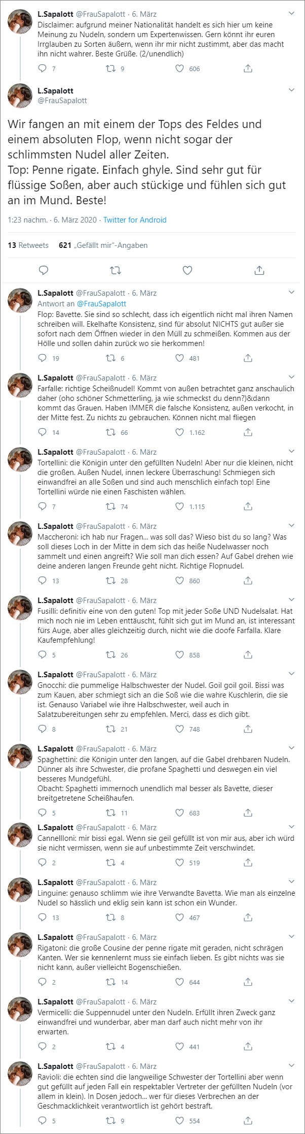Share the Maccheroni tweet

pos(248,581)
